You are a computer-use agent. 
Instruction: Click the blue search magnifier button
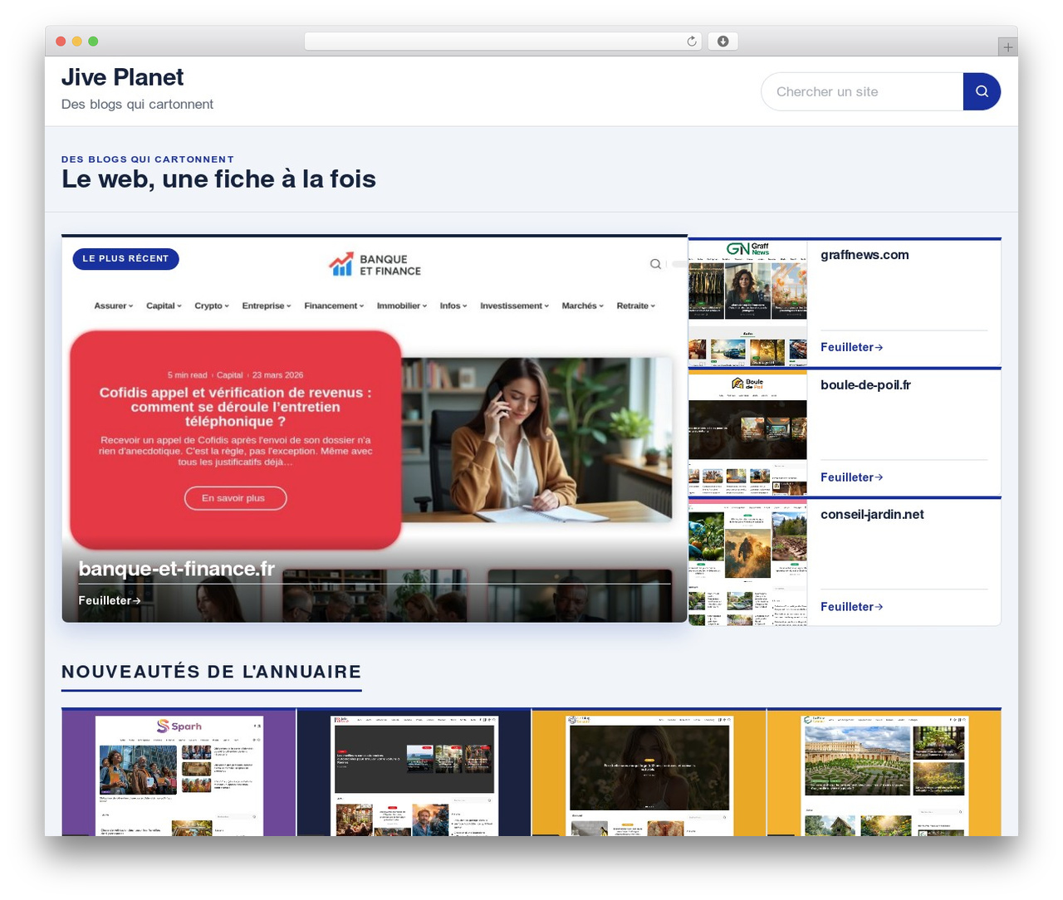(x=982, y=91)
